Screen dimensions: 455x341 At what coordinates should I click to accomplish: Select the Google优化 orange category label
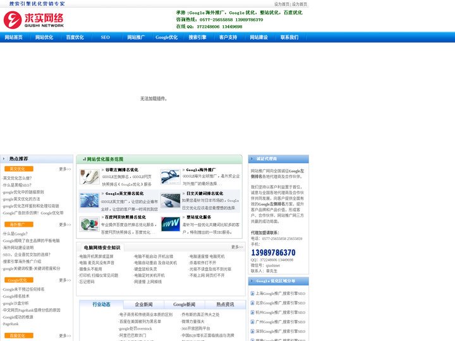pos(19,280)
